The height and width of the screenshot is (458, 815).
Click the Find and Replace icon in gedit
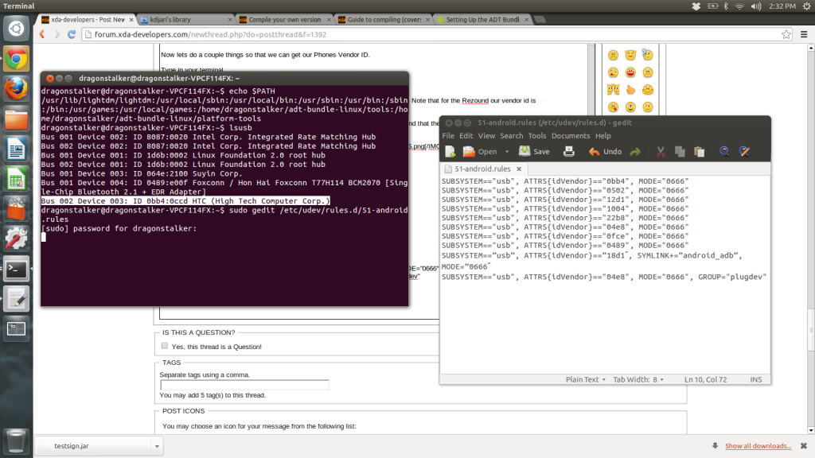[x=744, y=152]
